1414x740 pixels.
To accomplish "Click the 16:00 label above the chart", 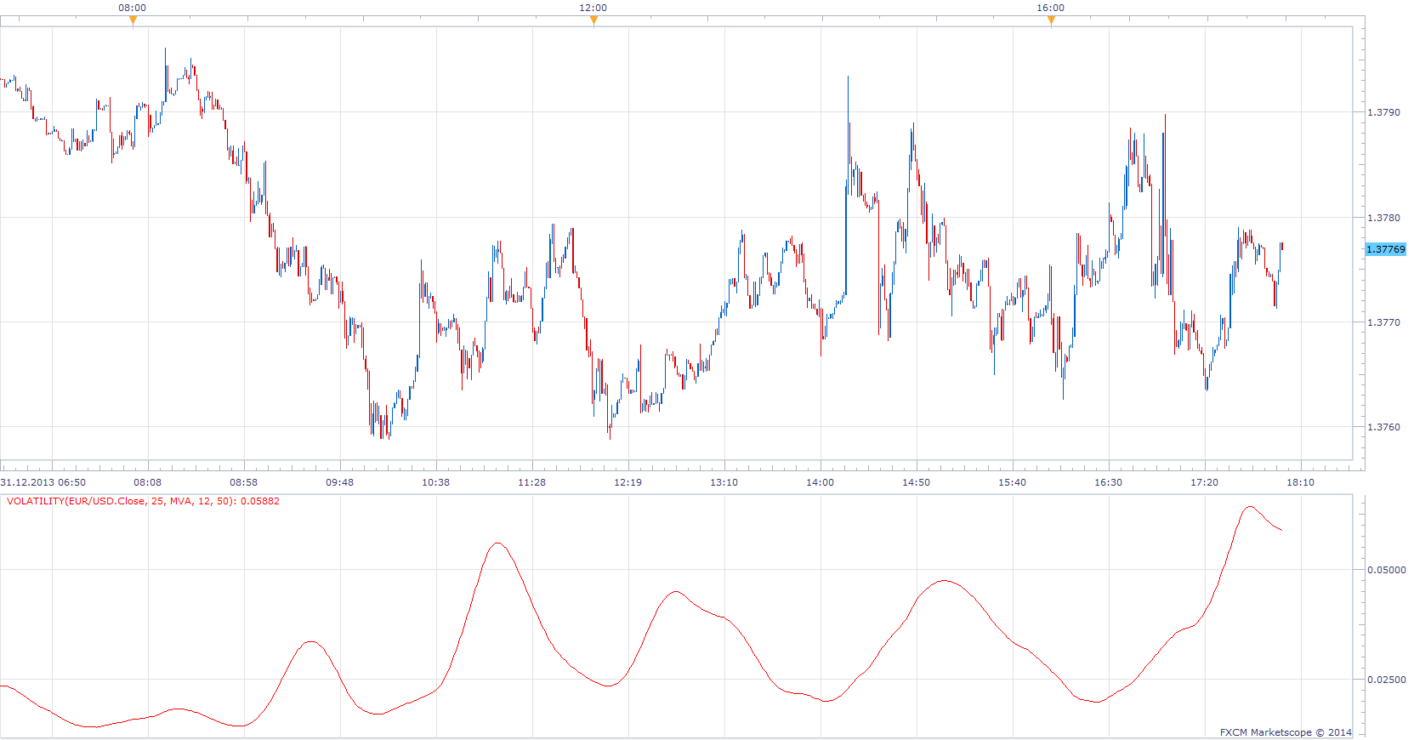I will (1051, 8).
